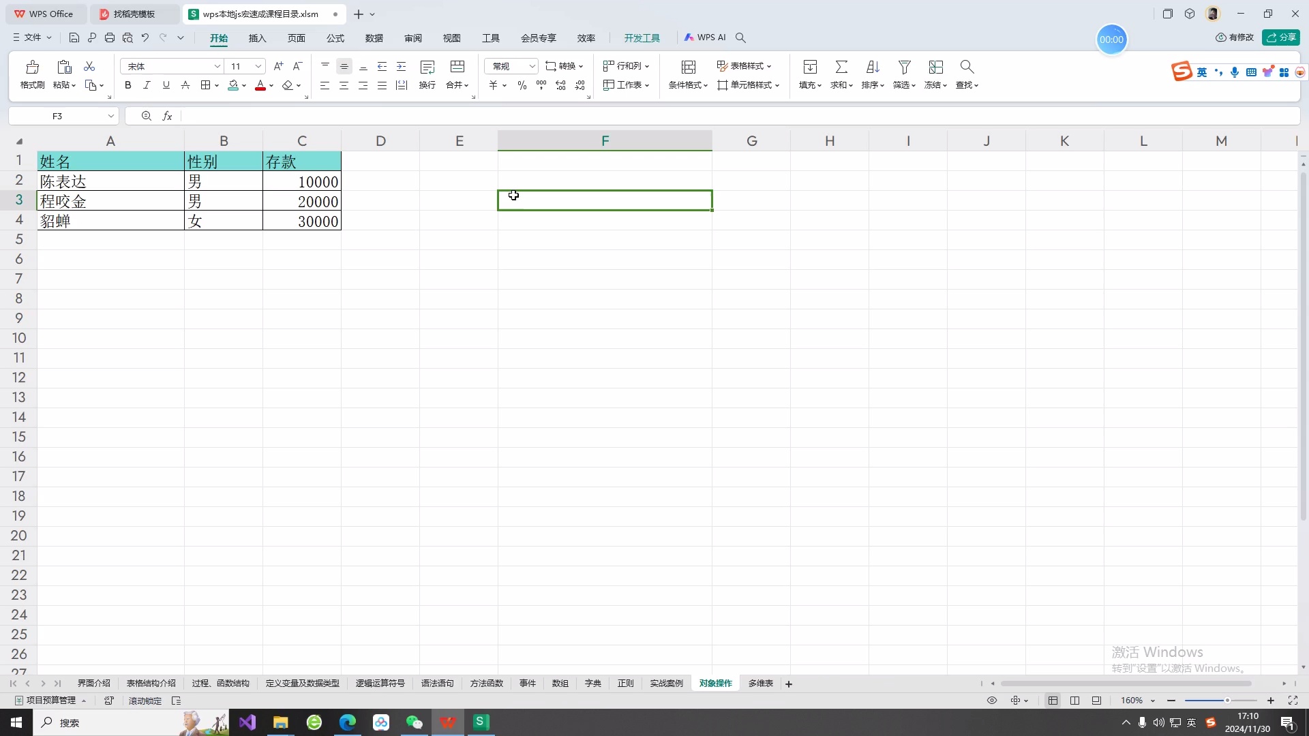
Task: Click the AutoSum (求和) sigma icon
Action: (841, 67)
